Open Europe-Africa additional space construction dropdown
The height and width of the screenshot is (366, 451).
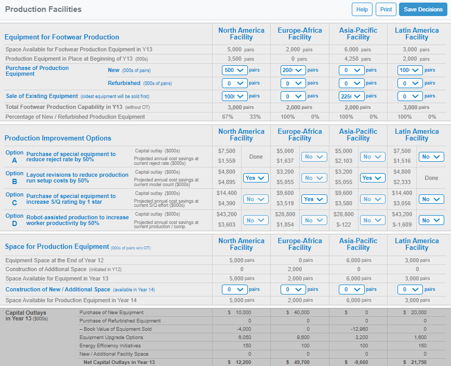click(293, 289)
